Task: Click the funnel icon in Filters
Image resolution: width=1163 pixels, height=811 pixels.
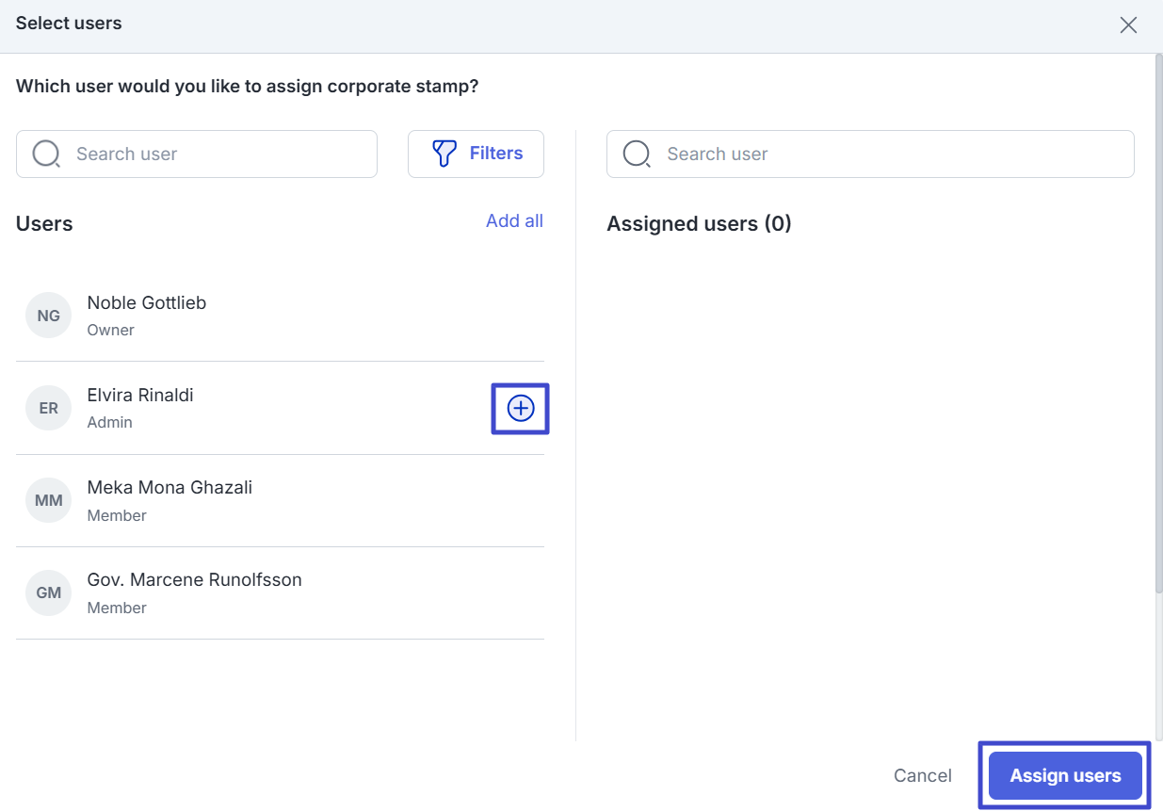Action: [x=444, y=154]
